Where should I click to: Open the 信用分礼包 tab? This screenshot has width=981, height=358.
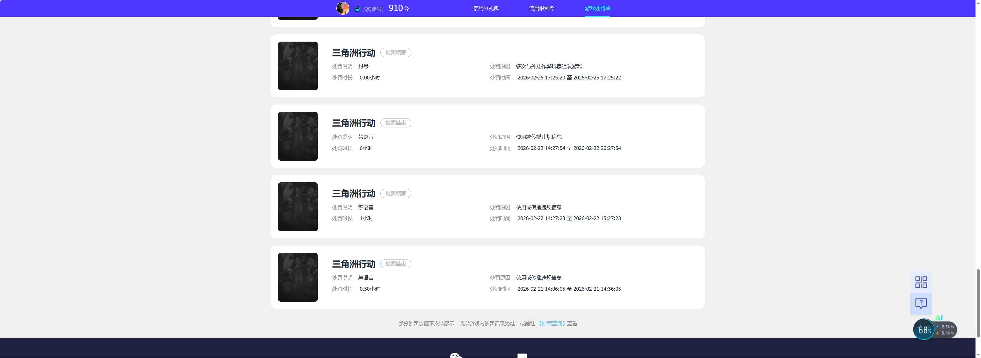[x=485, y=8]
